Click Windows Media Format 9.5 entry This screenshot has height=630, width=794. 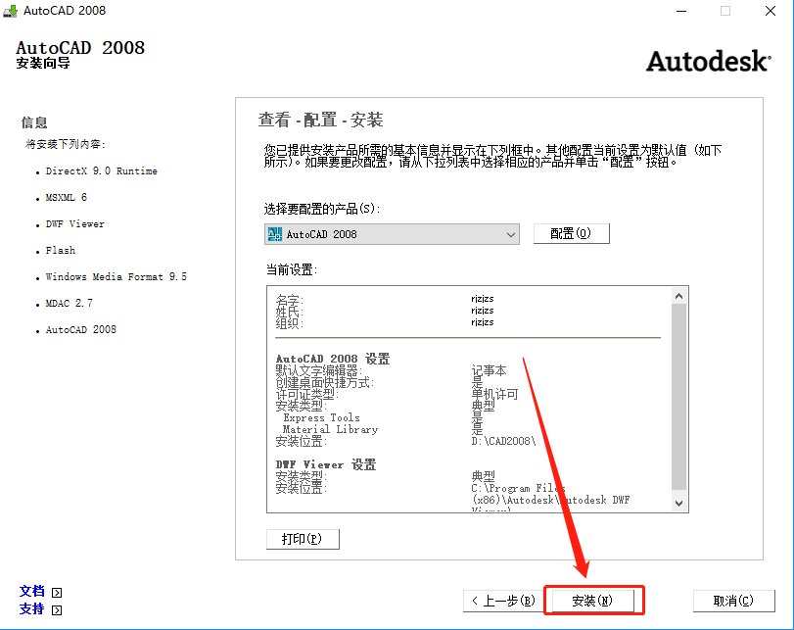[x=116, y=276]
